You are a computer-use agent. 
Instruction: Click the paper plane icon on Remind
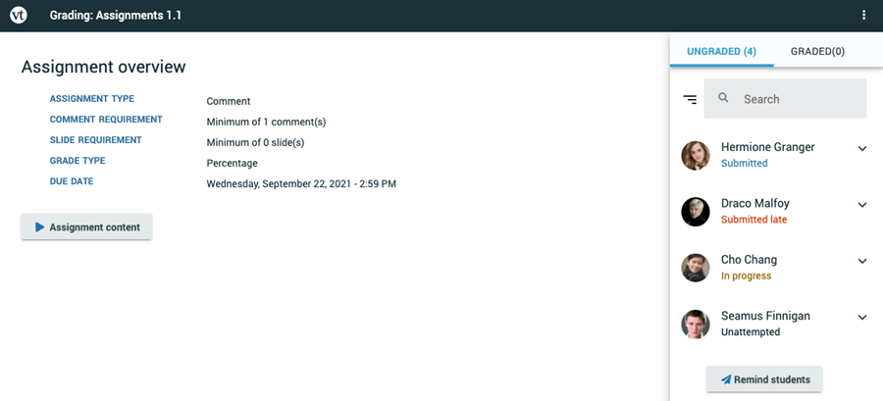[726, 379]
